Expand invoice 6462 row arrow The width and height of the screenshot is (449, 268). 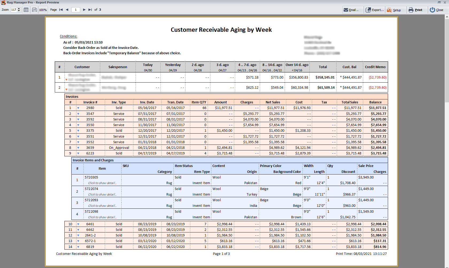click(78, 230)
